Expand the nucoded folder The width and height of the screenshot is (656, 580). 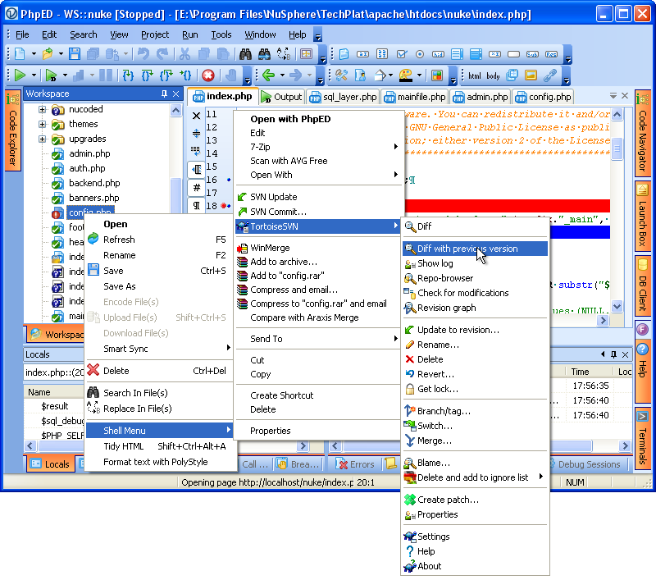coord(42,110)
